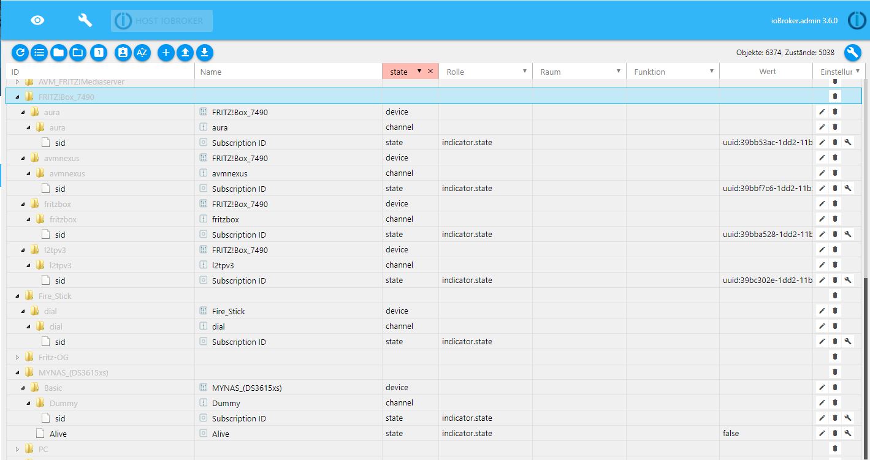Click the uuid:39bb53ac value cell
Screen dimensions: 870x460
pyautogui.click(x=766, y=142)
